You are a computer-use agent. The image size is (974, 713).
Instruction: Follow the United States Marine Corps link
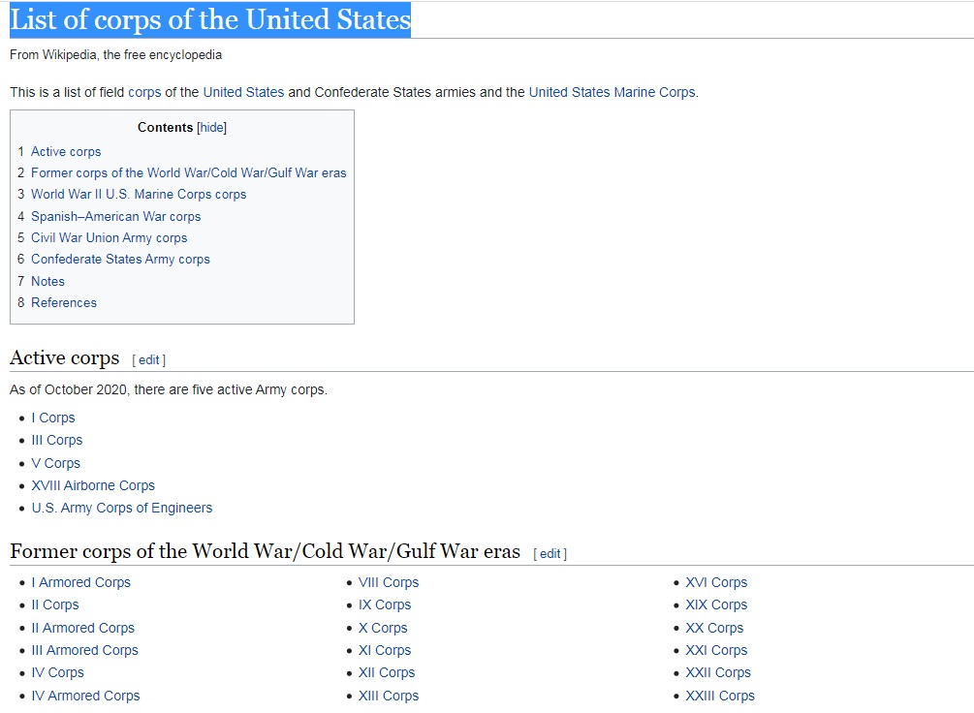(x=612, y=92)
